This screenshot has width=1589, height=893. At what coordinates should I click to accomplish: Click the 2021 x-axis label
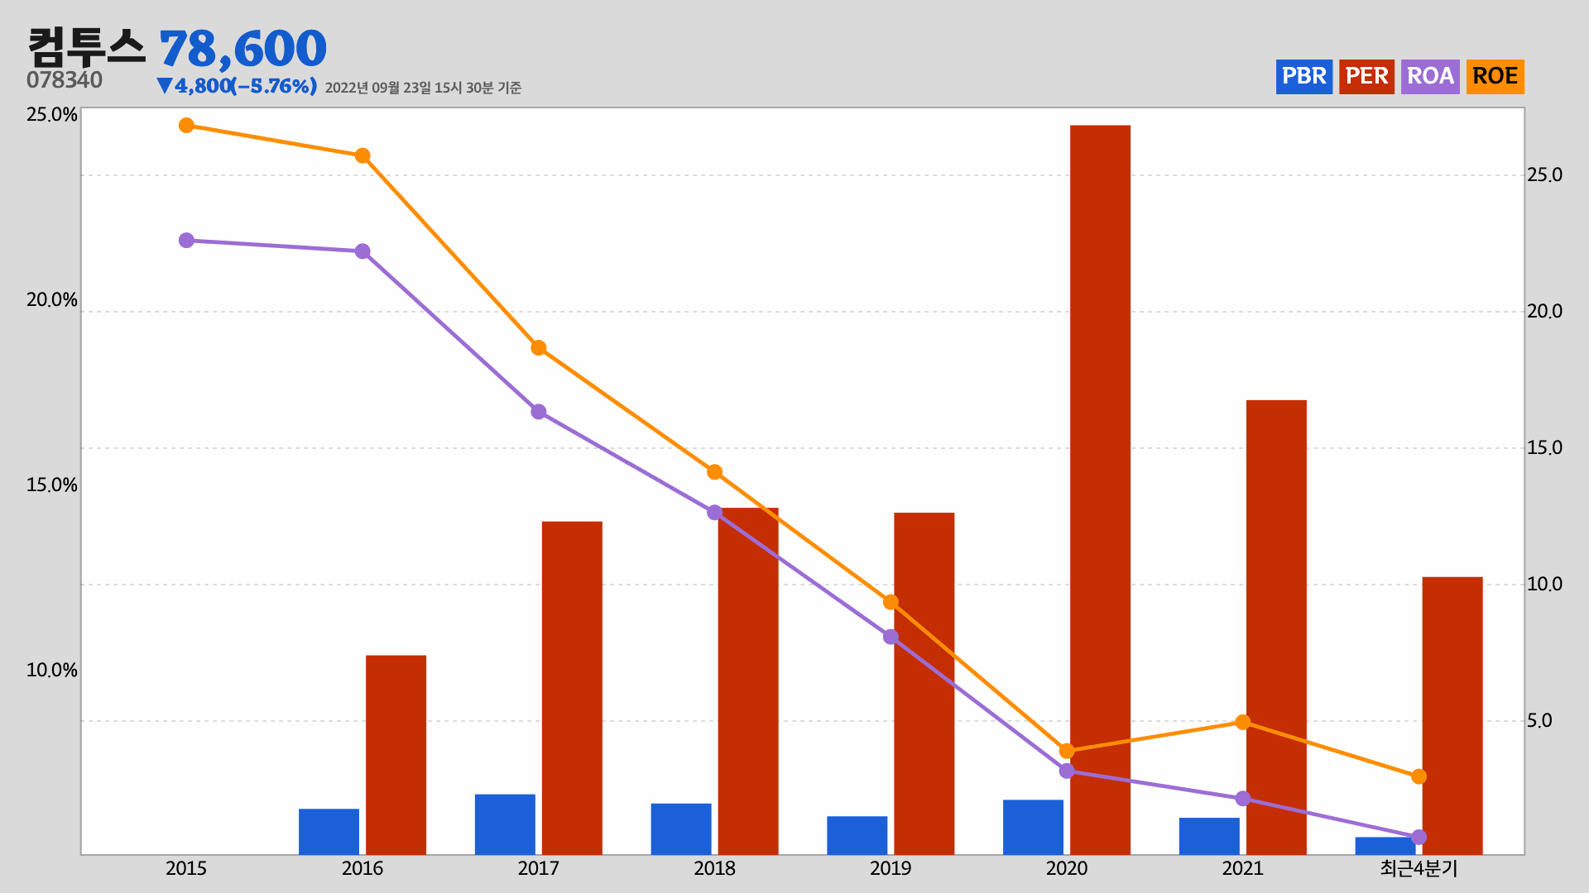coord(1243,868)
